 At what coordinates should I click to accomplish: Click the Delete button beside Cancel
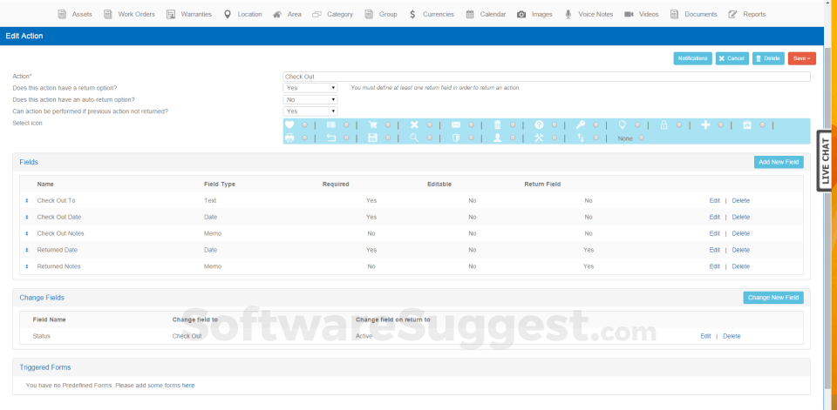tap(768, 58)
